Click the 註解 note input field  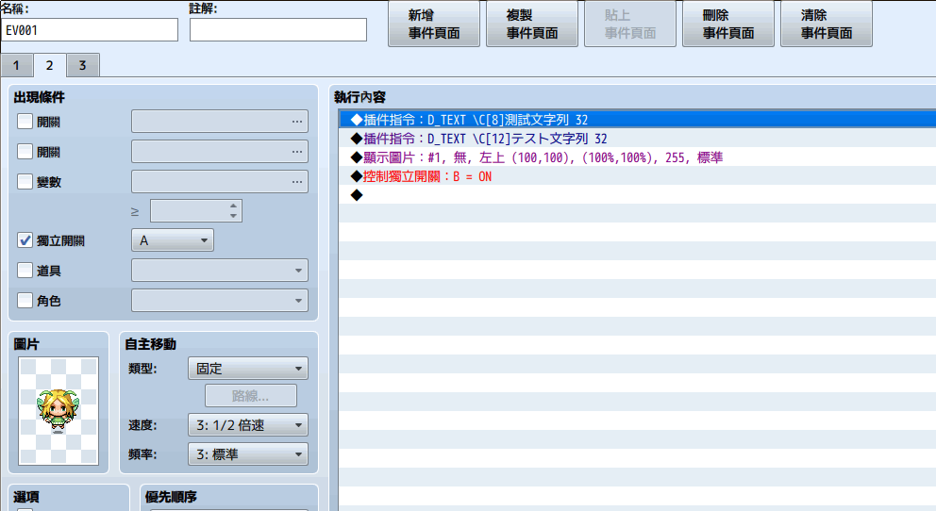[x=278, y=30]
